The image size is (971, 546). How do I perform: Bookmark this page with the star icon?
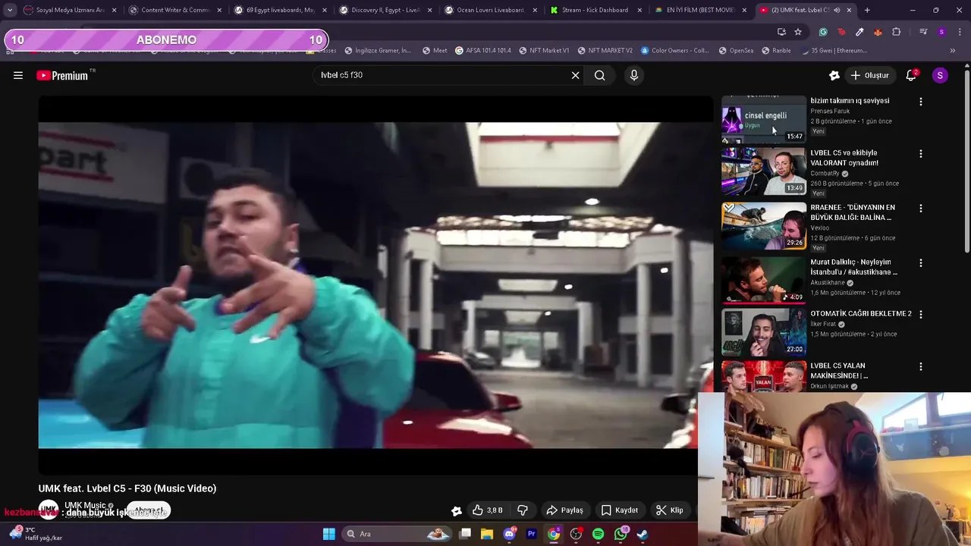point(798,32)
